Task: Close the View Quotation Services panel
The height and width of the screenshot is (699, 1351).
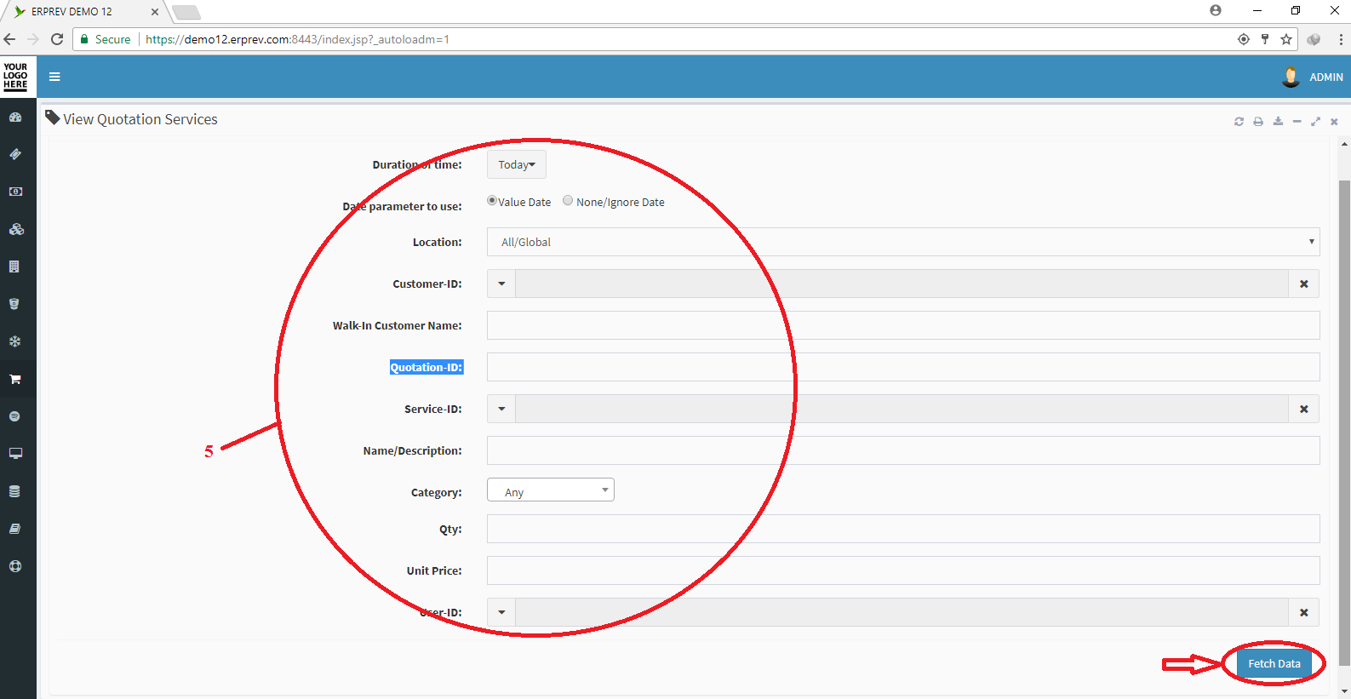Action: click(1334, 122)
